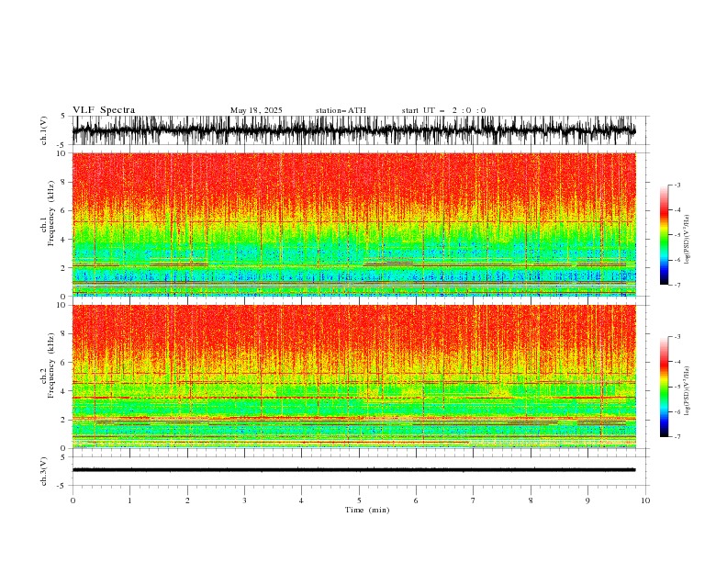Click the ch.2 'Frequency (kHz)' axis label
Screen dimensions: 727x562
coord(51,365)
